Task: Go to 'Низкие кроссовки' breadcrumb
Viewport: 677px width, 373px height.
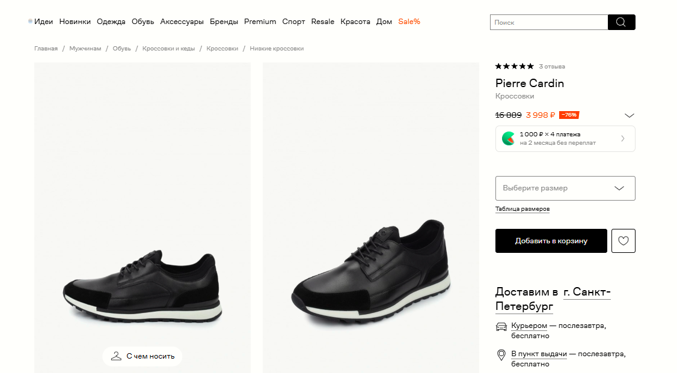Action: click(x=277, y=49)
